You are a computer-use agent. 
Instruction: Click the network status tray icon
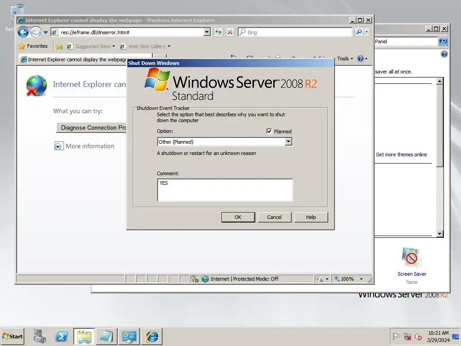pos(407,336)
